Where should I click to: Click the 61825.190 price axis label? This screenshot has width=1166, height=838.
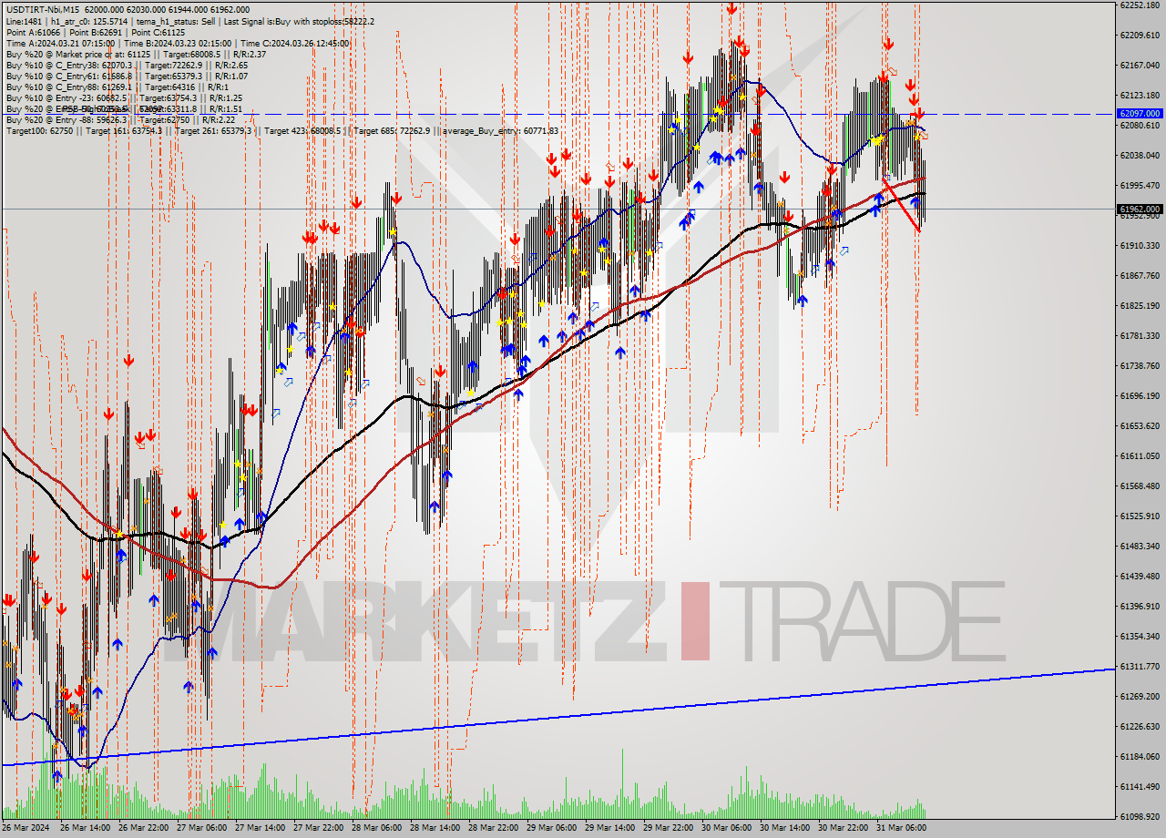pos(1140,306)
